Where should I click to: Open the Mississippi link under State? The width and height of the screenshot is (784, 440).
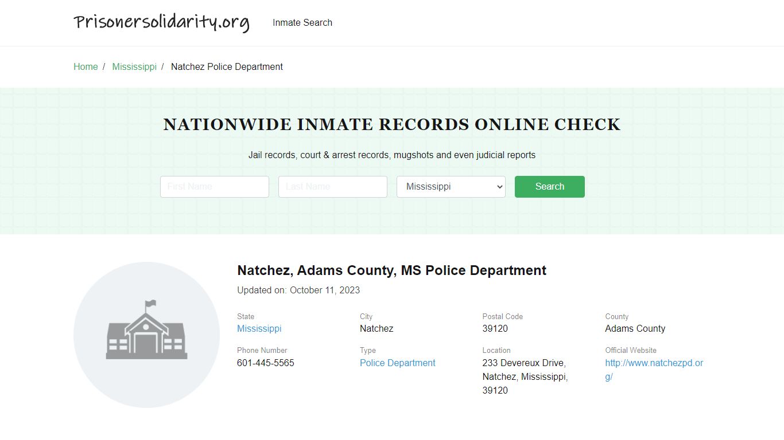[259, 329]
